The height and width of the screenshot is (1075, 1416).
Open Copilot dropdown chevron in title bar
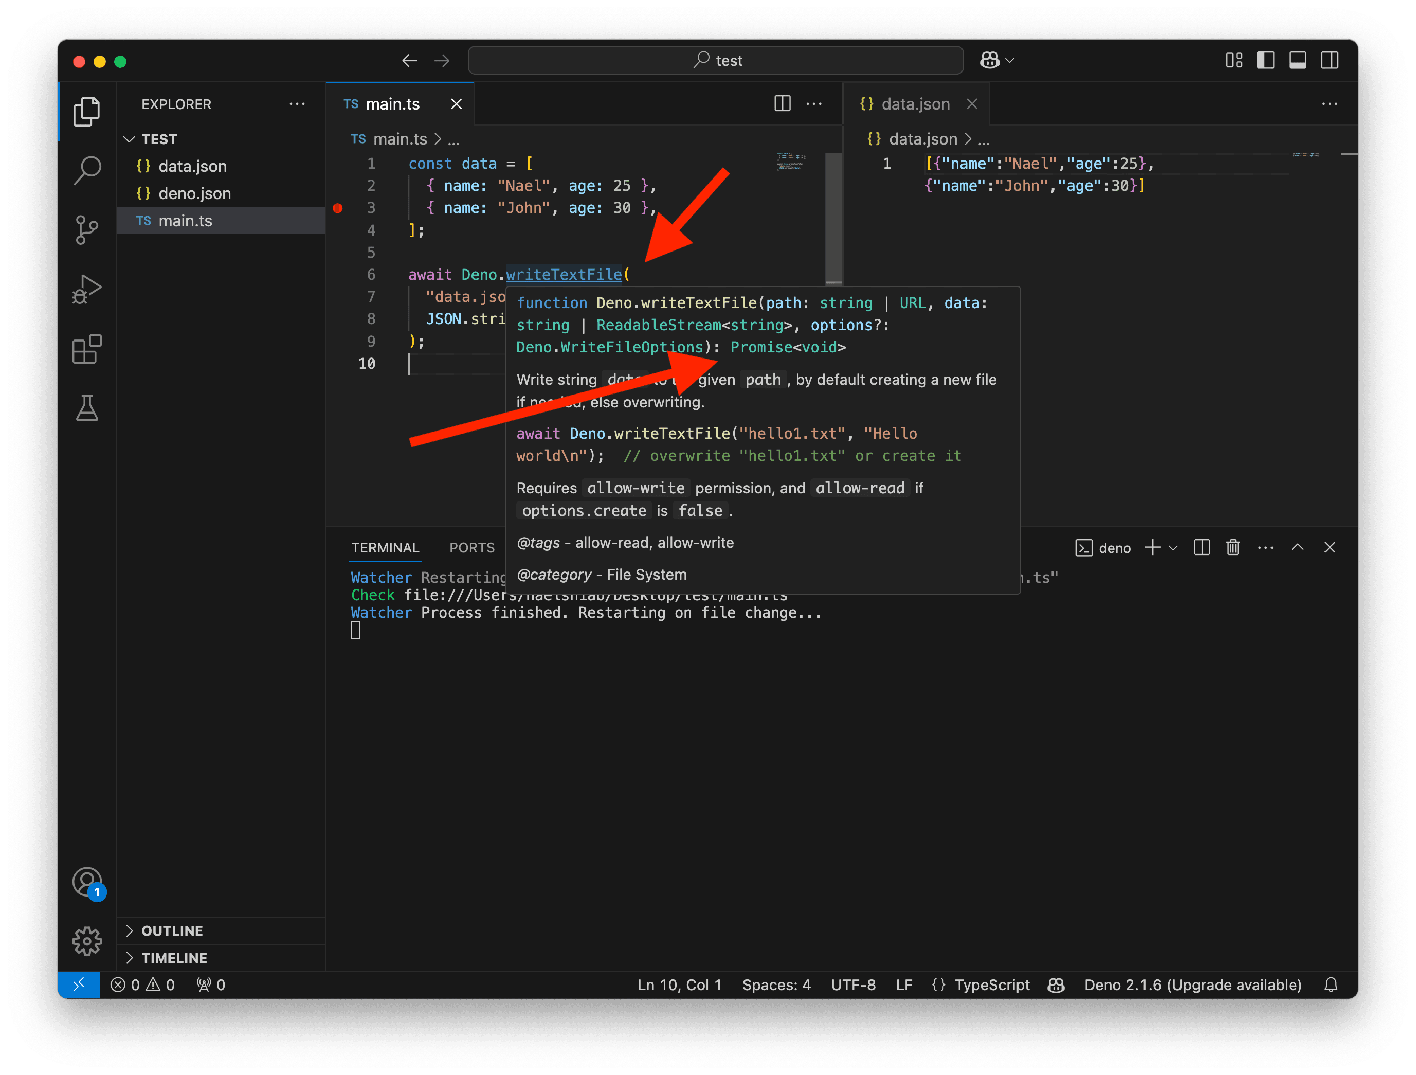tap(1010, 61)
